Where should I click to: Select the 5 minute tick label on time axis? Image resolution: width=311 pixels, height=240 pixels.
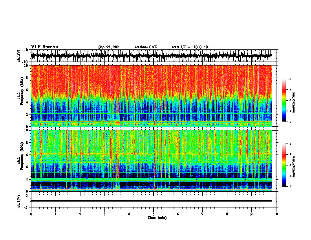pyautogui.click(x=154, y=214)
